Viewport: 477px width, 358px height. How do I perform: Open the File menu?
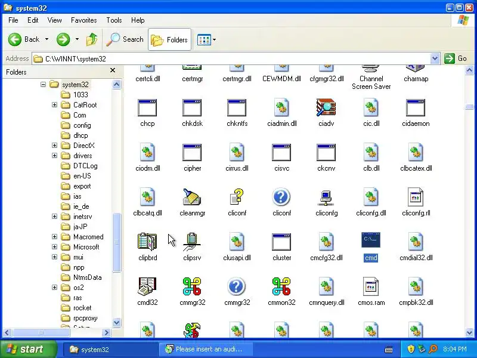(13, 20)
